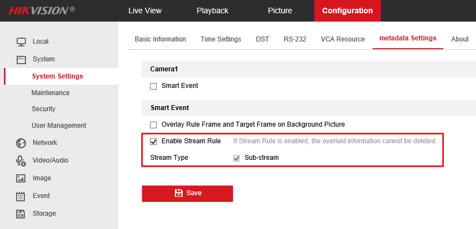The width and height of the screenshot is (476, 229).
Task: Click the Image picture icon
Action: tap(21, 178)
